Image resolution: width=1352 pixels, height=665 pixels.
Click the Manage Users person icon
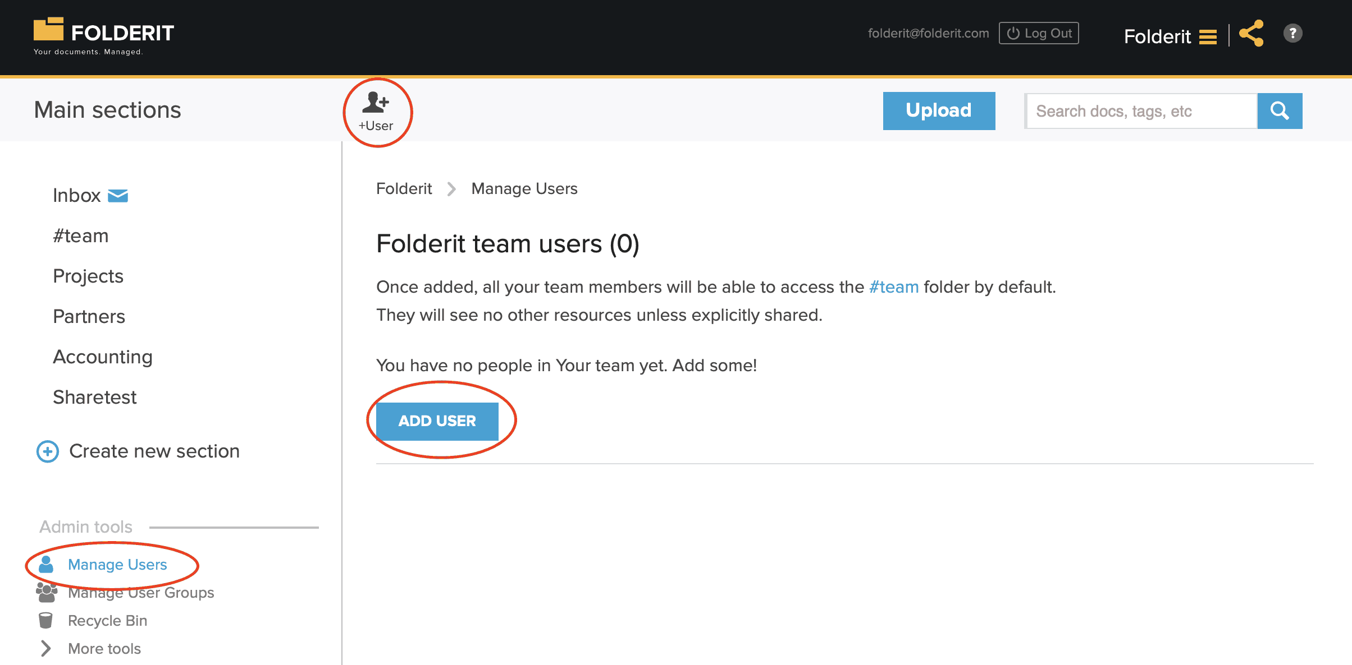point(45,564)
